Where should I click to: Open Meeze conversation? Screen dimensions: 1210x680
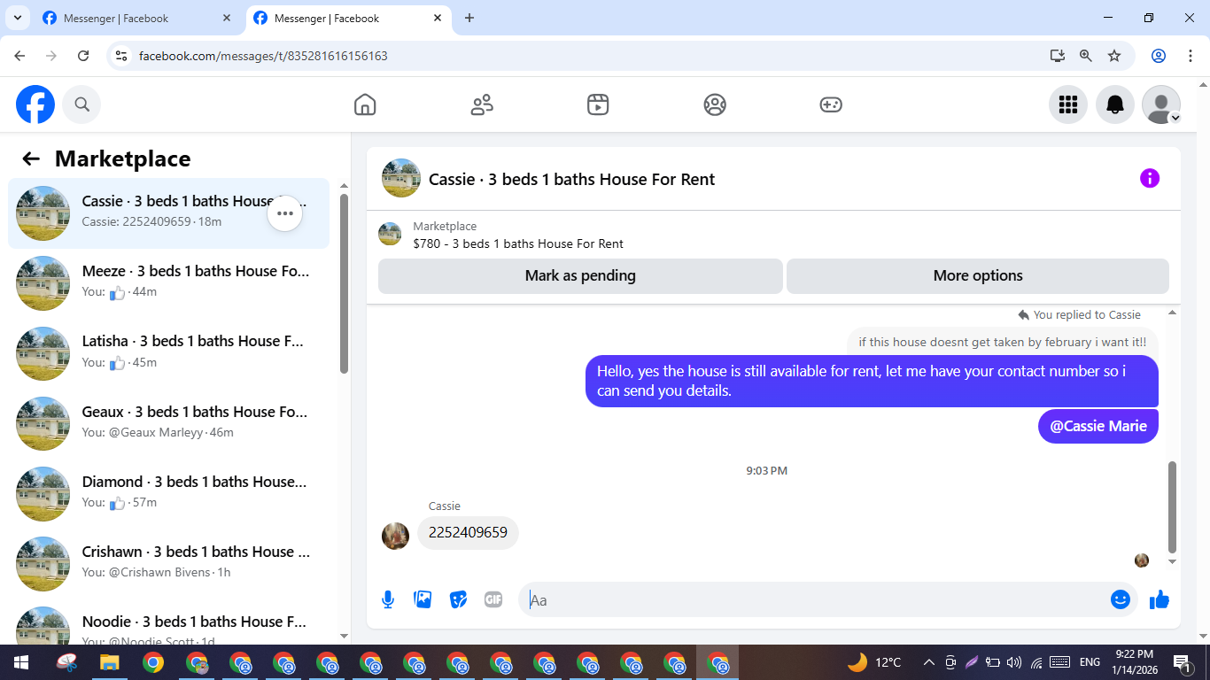pos(168,283)
